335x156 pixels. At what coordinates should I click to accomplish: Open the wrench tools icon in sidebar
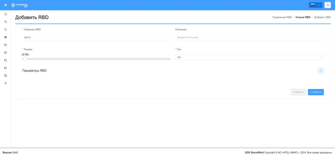6,22
